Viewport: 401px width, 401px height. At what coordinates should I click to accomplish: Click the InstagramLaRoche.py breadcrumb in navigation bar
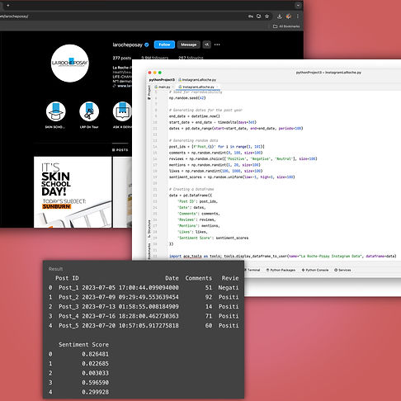click(x=197, y=80)
